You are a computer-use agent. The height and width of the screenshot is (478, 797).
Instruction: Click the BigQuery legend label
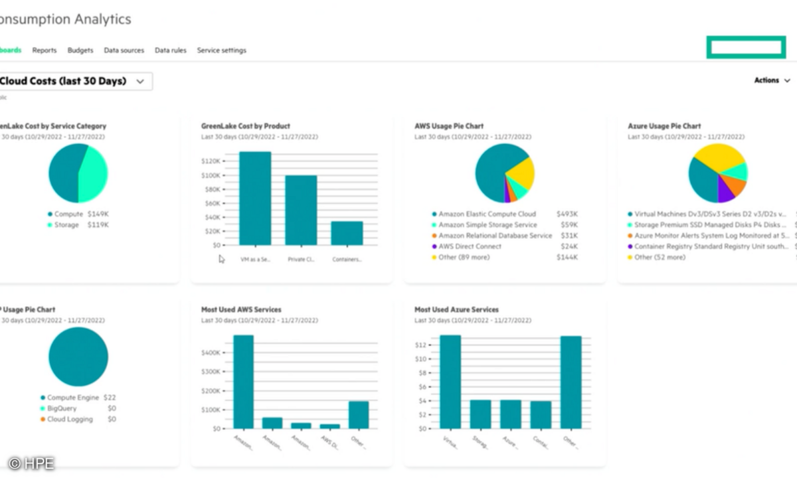(62, 408)
